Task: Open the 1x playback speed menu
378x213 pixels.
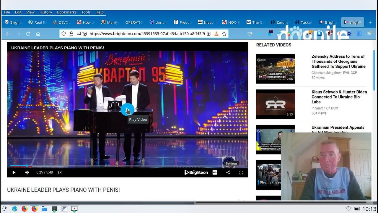Action: tap(59, 172)
